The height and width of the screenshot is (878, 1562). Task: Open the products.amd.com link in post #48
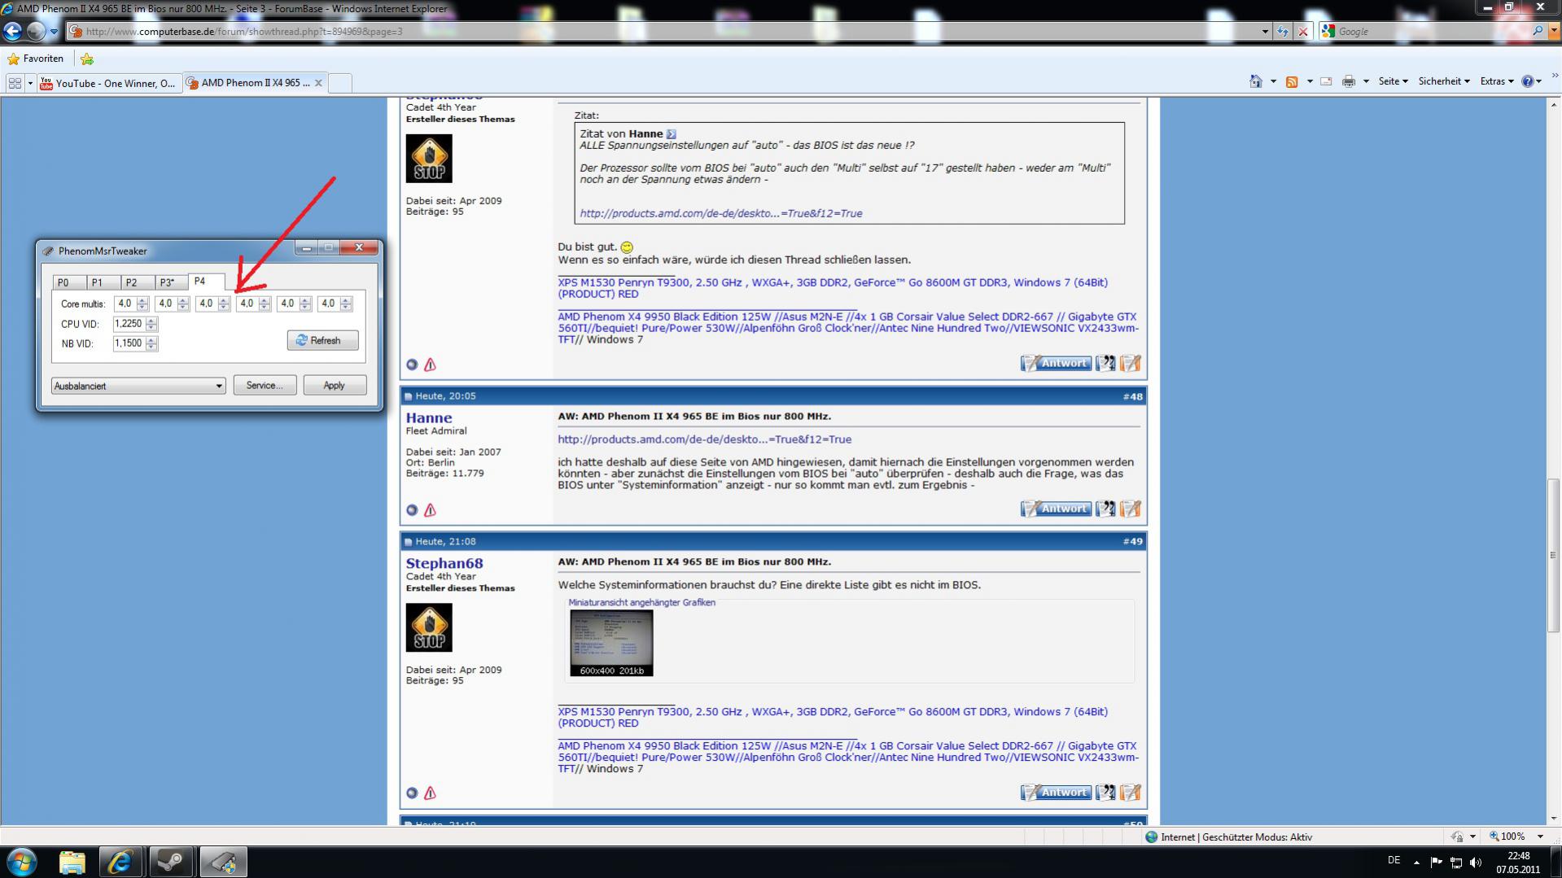tap(704, 439)
